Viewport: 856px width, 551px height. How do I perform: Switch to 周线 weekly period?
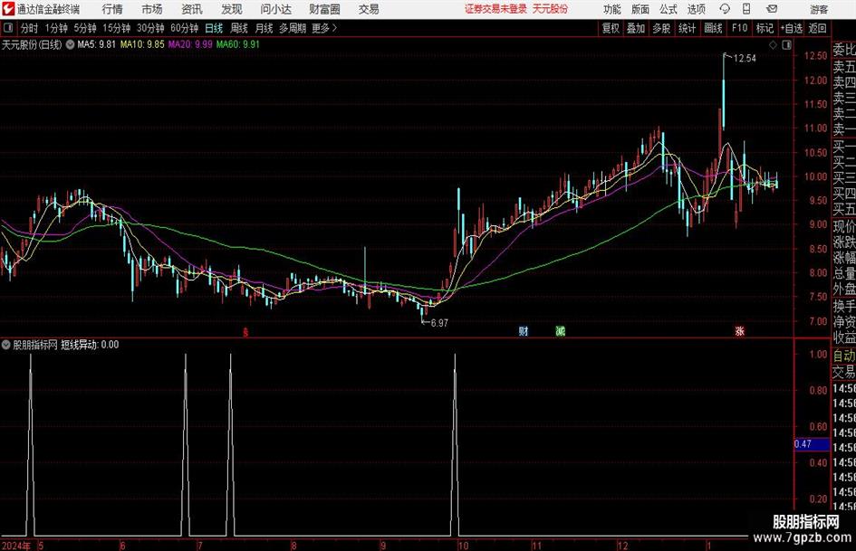coord(238,28)
